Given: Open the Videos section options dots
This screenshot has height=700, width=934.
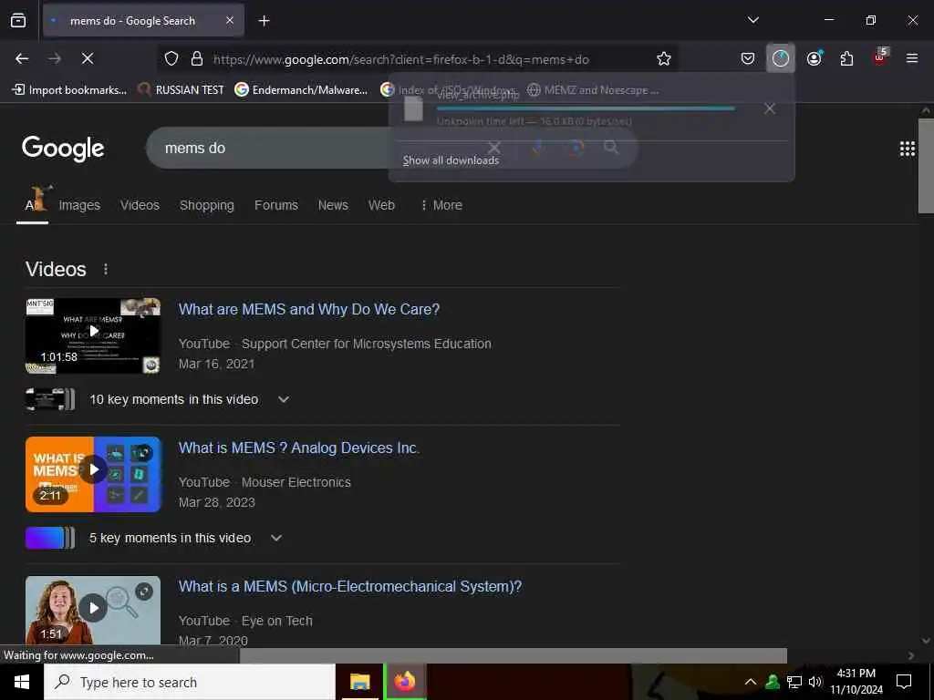Looking at the screenshot, I should [106, 269].
